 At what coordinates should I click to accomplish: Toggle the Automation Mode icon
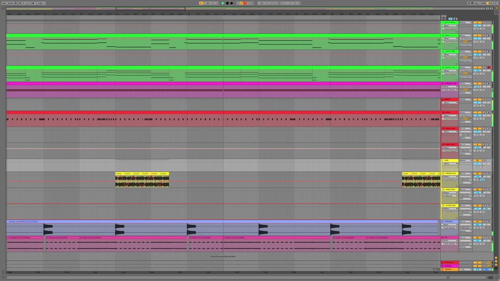[450, 19]
